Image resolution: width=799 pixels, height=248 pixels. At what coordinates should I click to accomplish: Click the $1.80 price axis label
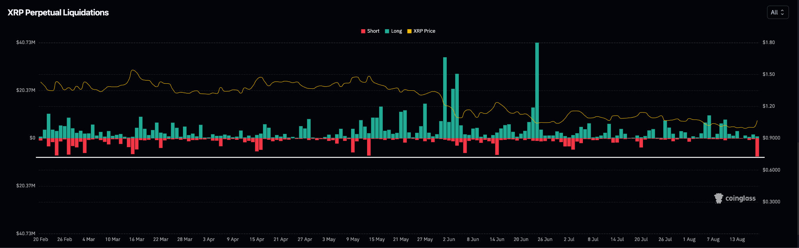[769, 42]
